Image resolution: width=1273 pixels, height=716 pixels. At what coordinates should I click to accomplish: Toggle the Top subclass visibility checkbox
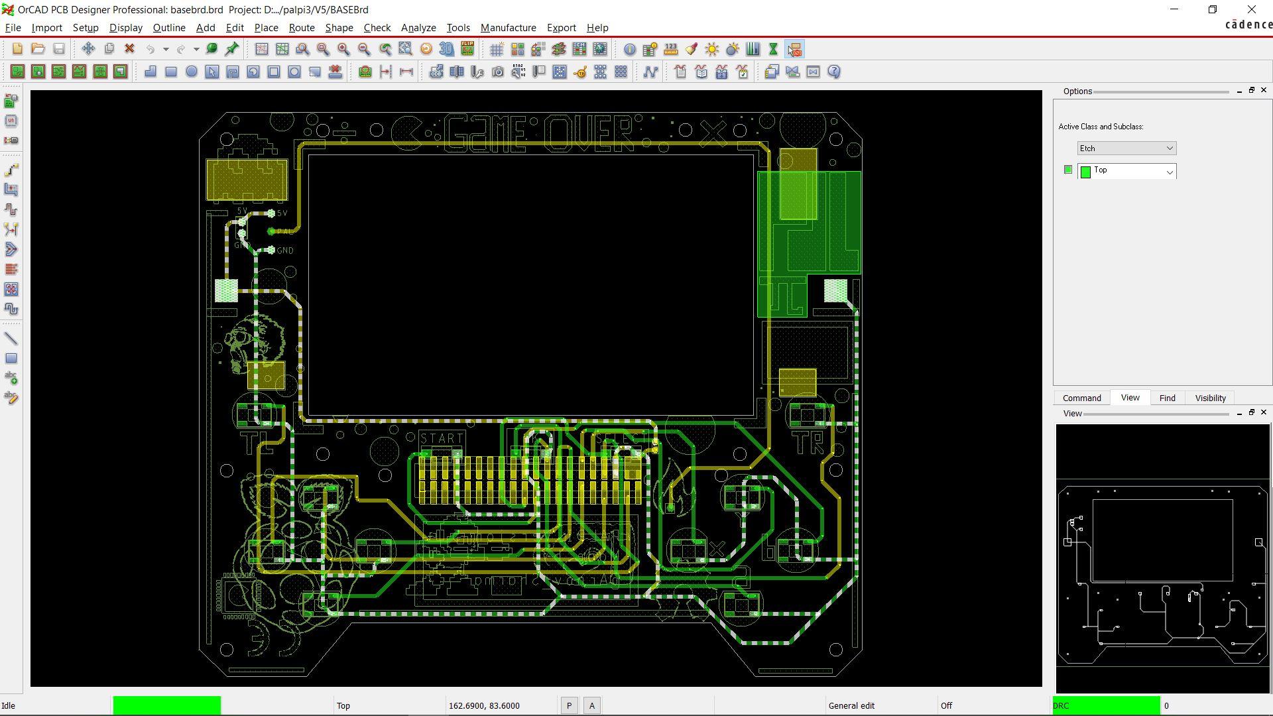coord(1067,170)
